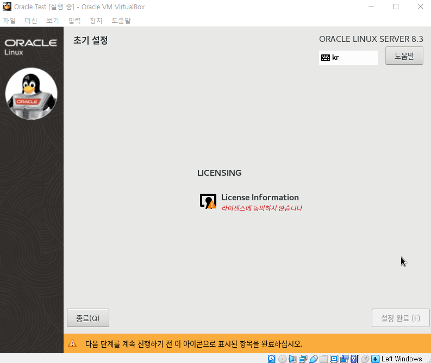This screenshot has width=431, height=363.
Task: Click the Oracle penguin mascot image
Action: click(32, 94)
